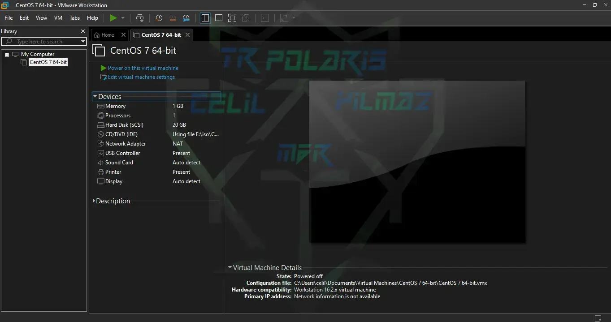Click the 'NAT' network adapter value
The height and width of the screenshot is (322, 611).
[x=178, y=144]
